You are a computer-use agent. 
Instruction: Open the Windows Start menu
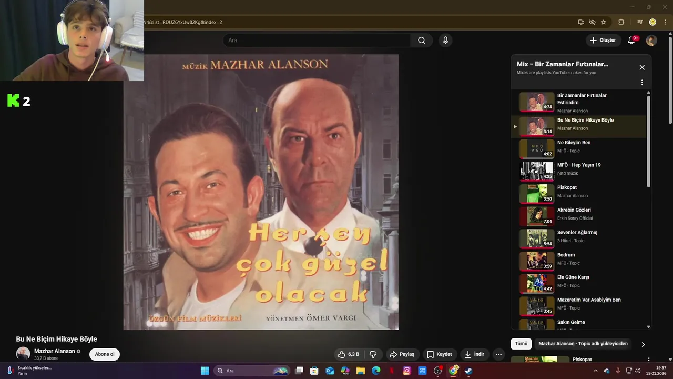click(205, 371)
